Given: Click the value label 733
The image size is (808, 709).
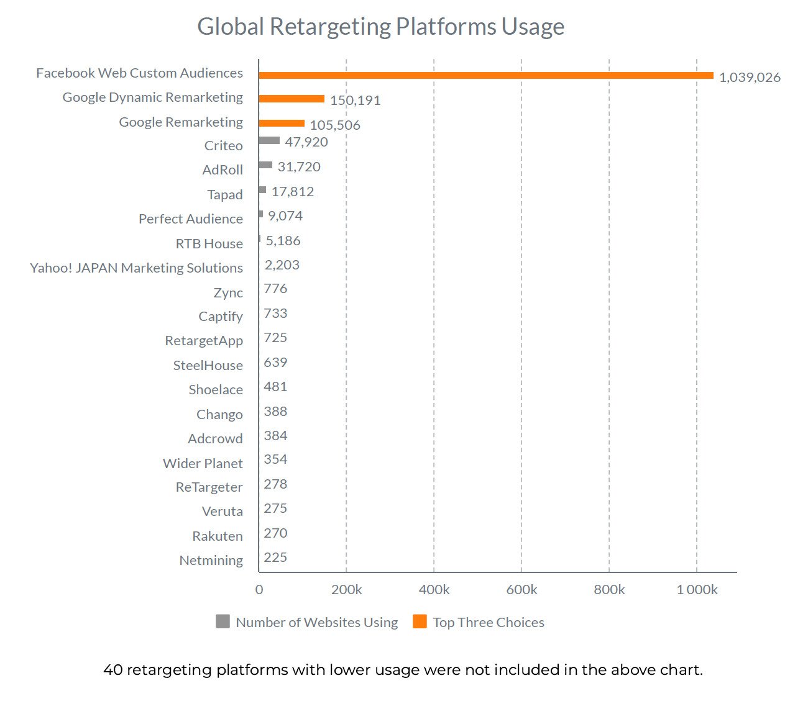Looking at the screenshot, I should click(x=276, y=314).
